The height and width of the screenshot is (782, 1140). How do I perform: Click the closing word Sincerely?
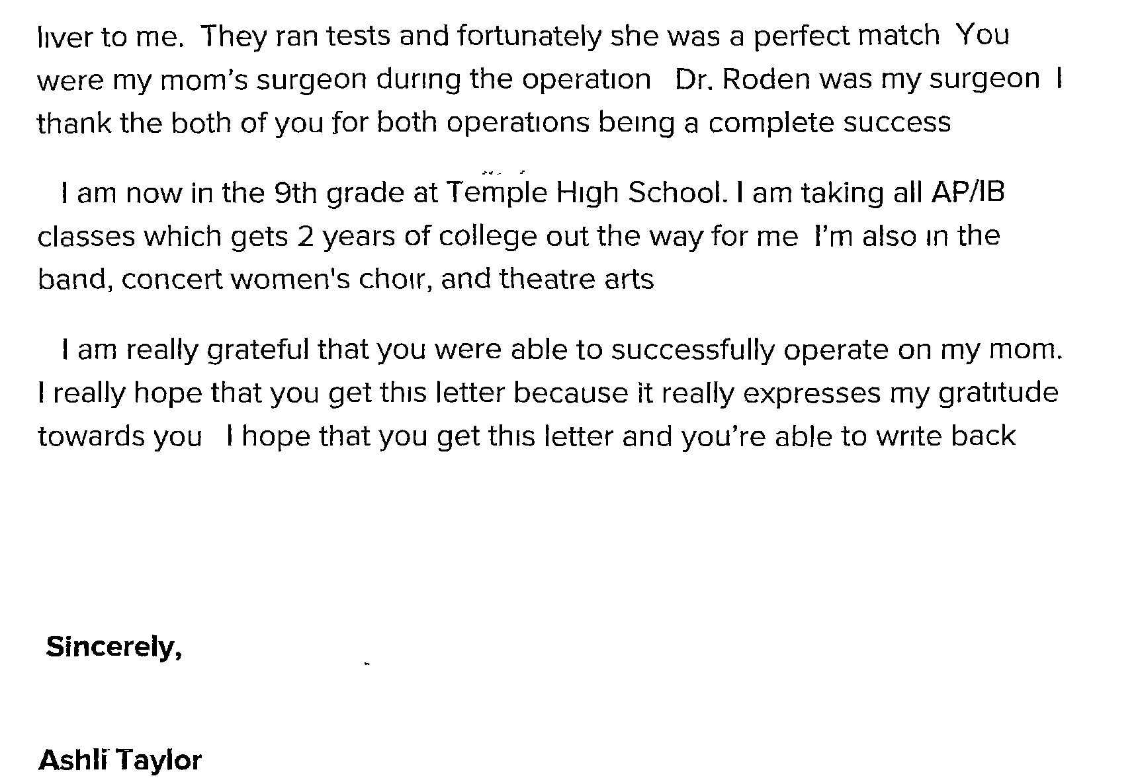[114, 646]
